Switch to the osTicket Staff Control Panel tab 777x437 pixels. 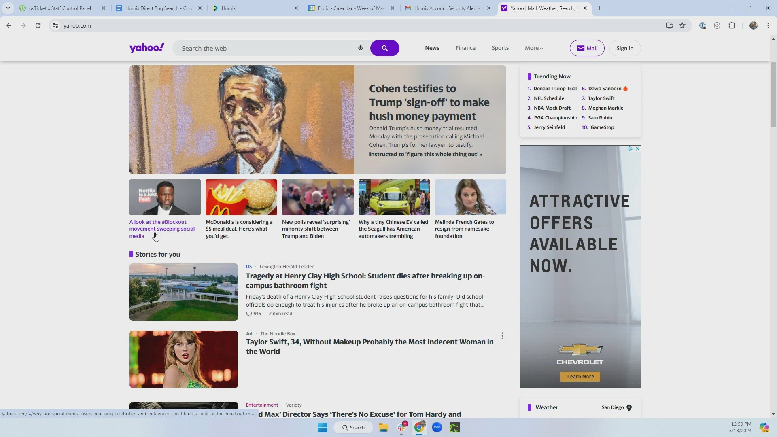click(60, 8)
